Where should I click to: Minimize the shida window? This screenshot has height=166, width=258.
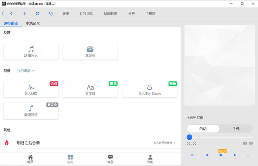click(231, 4)
